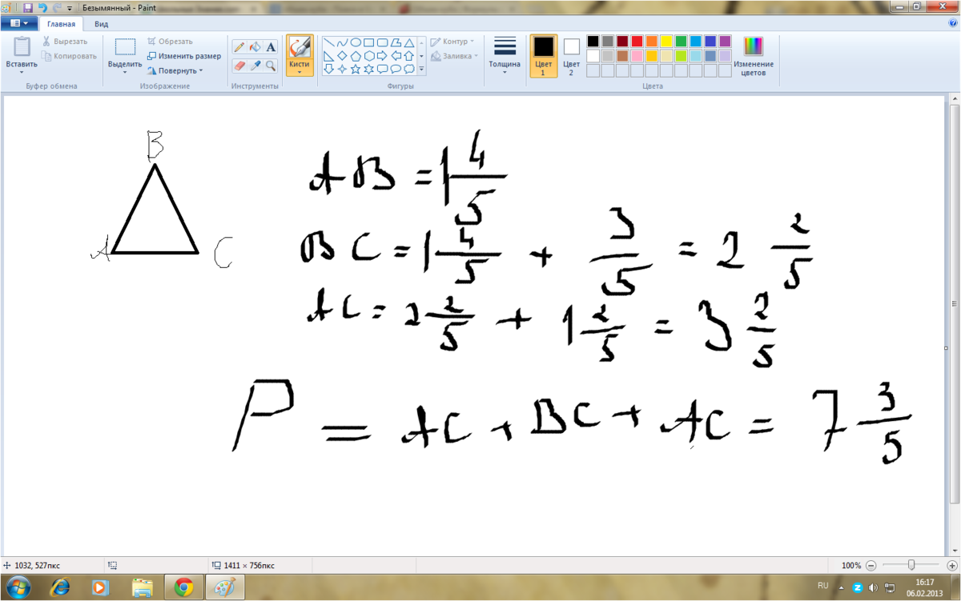The height and width of the screenshot is (601, 961).
Task: Pick the Eraser tool
Action: 239,66
